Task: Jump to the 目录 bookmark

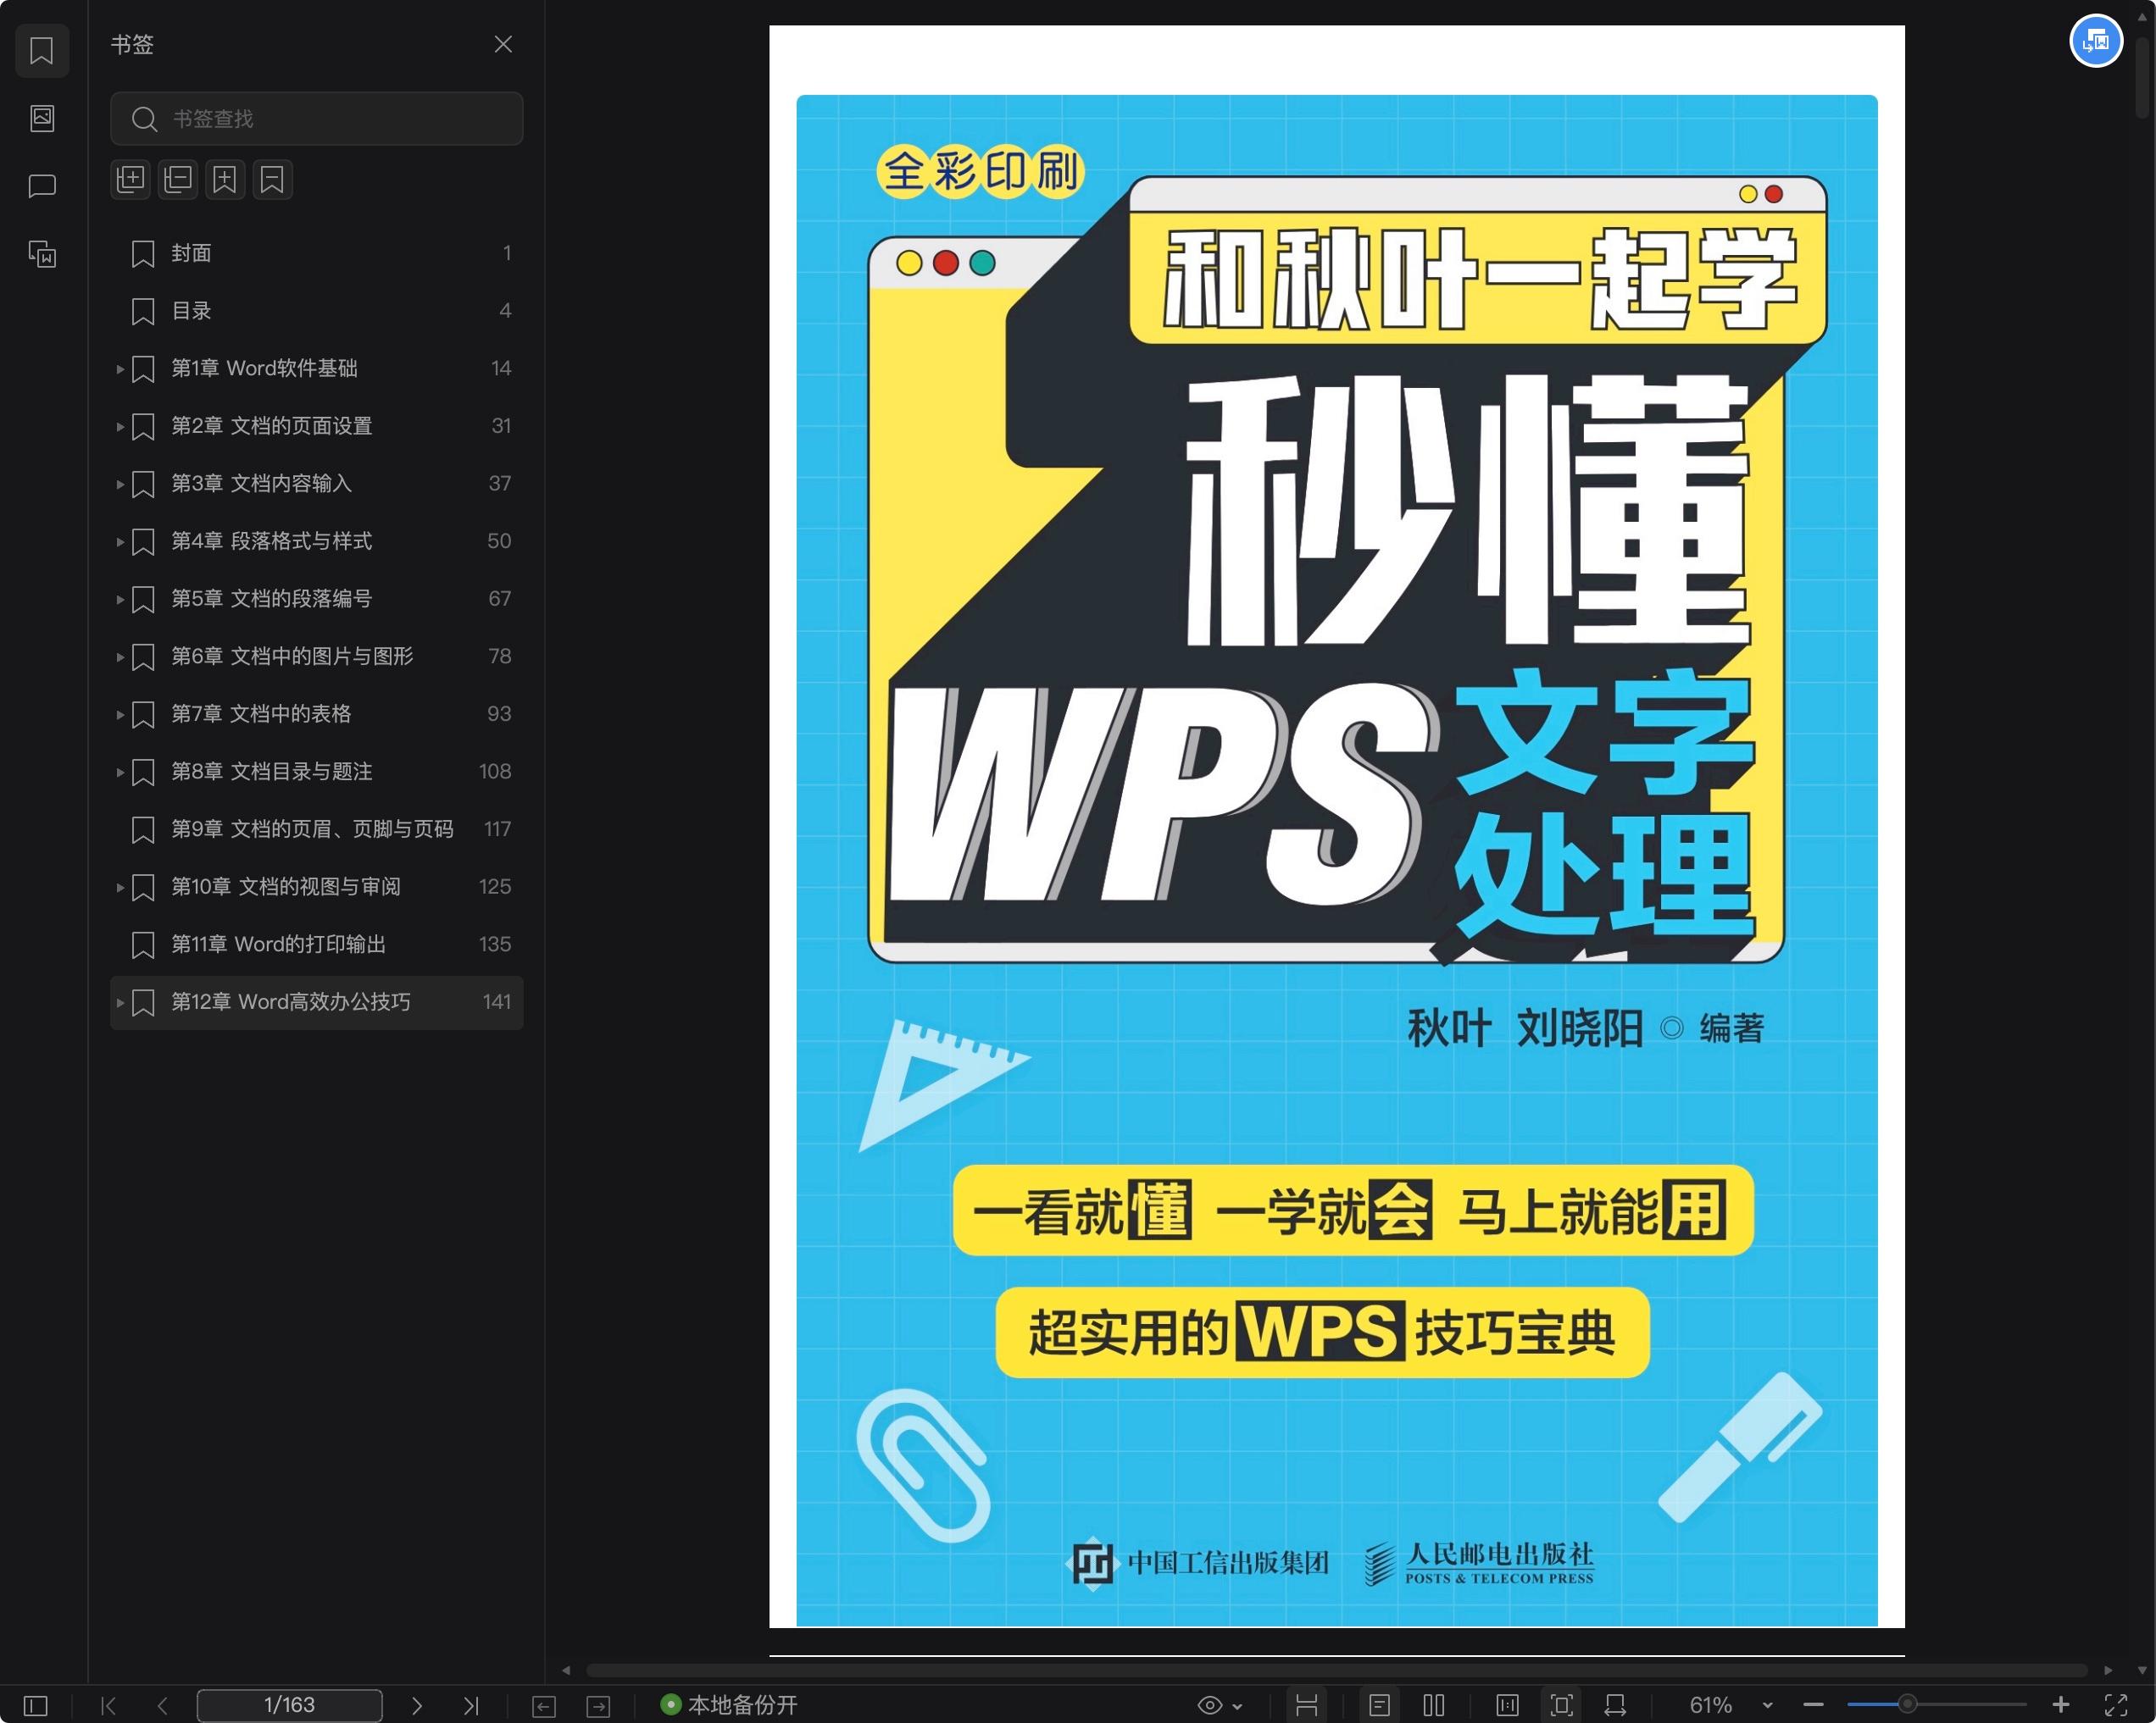Action: coord(316,311)
